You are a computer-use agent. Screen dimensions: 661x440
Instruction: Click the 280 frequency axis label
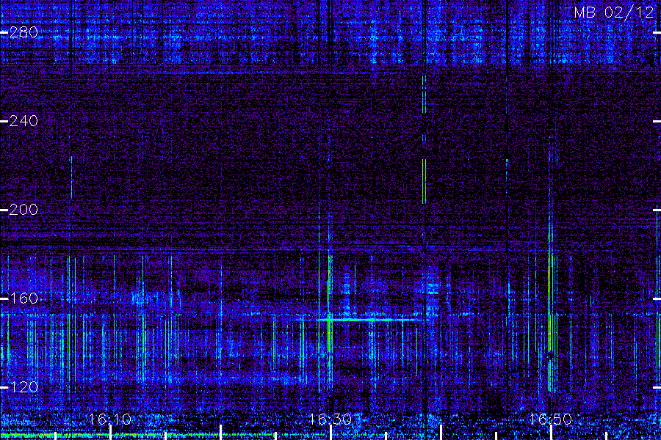coord(24,32)
